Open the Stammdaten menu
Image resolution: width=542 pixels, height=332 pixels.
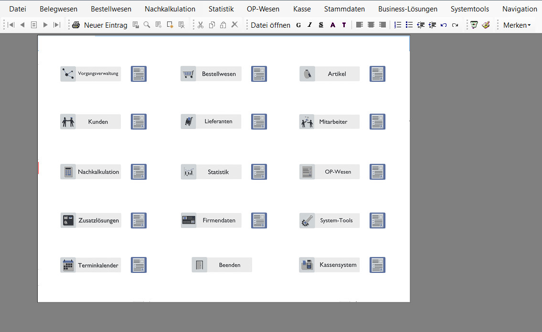[x=344, y=9]
